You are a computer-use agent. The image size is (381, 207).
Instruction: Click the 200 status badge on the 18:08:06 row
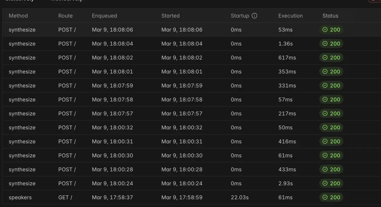click(331, 30)
